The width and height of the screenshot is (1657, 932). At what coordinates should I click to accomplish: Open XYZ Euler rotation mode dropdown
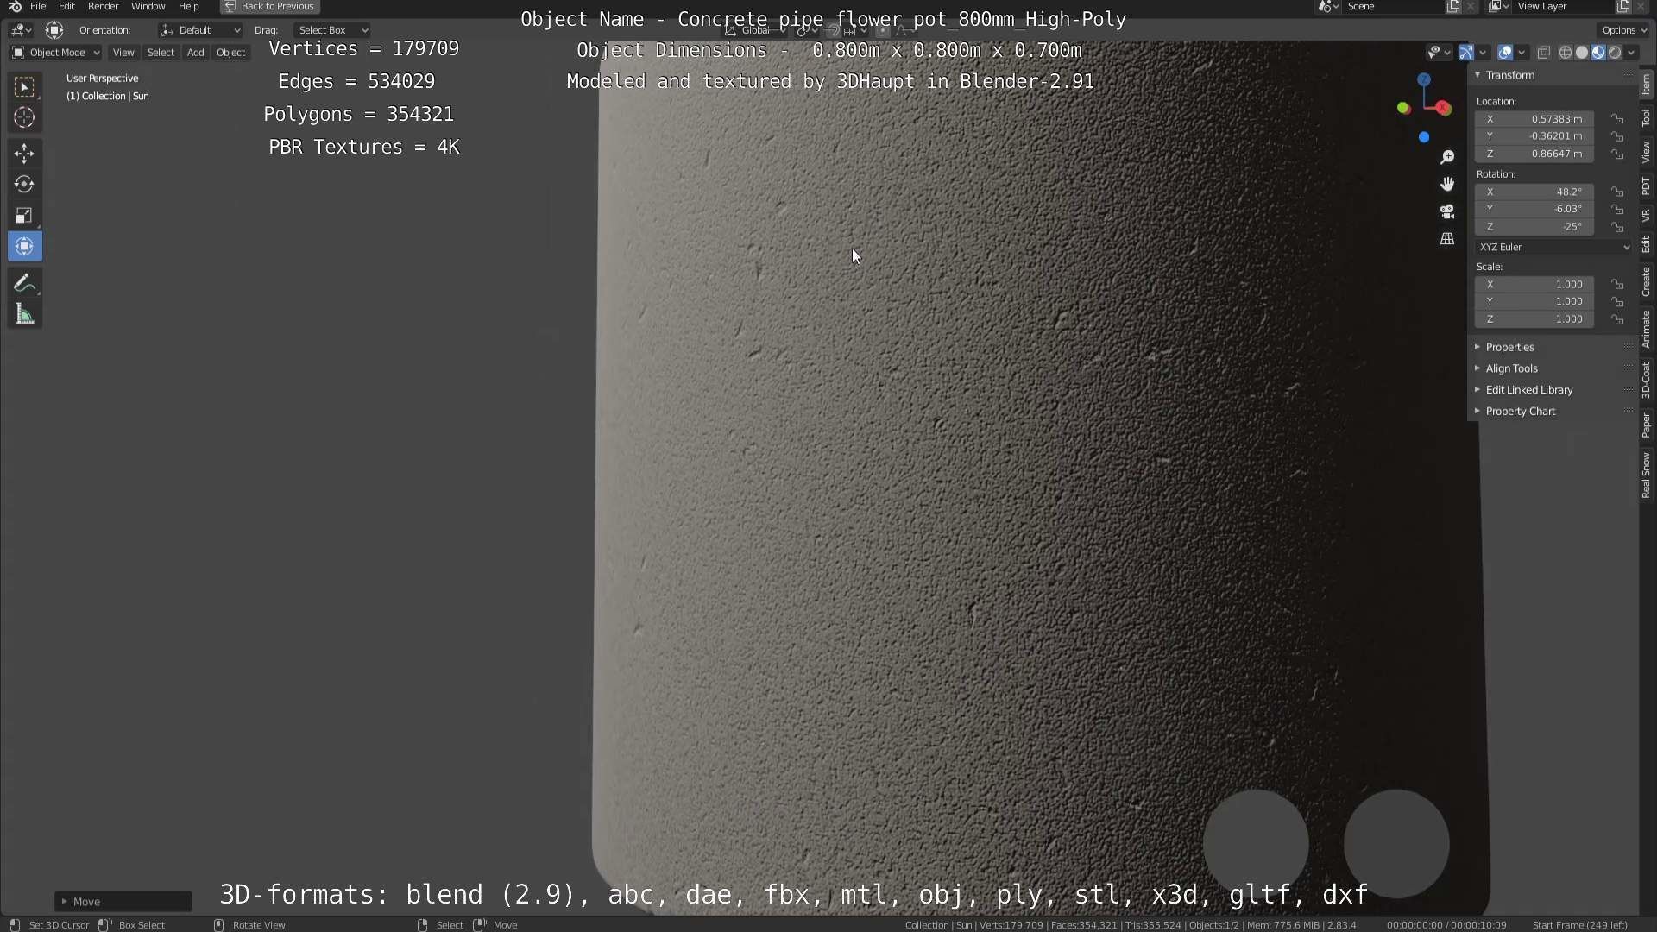tap(1553, 247)
